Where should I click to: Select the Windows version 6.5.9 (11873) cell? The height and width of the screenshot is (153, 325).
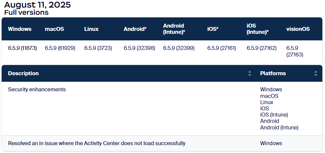point(22,48)
